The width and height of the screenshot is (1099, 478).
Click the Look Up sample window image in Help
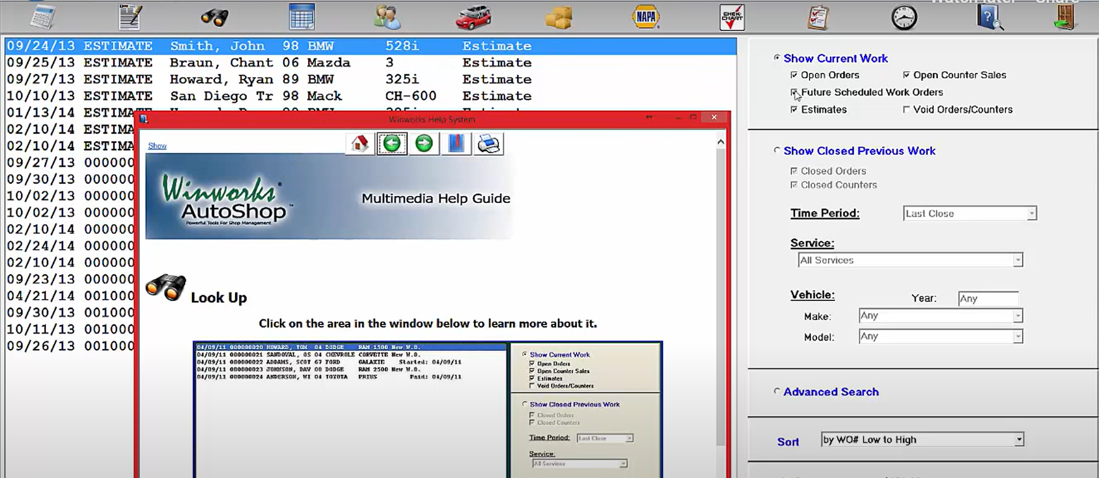427,409
